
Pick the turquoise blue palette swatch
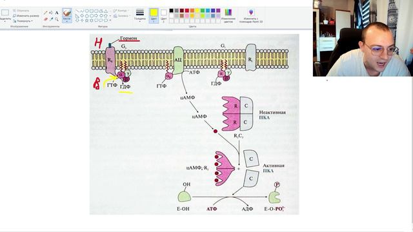(208, 10)
